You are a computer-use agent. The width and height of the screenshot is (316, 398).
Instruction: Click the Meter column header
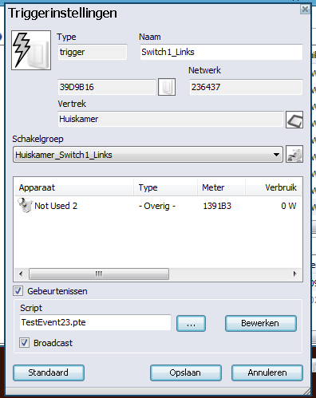[221, 187]
